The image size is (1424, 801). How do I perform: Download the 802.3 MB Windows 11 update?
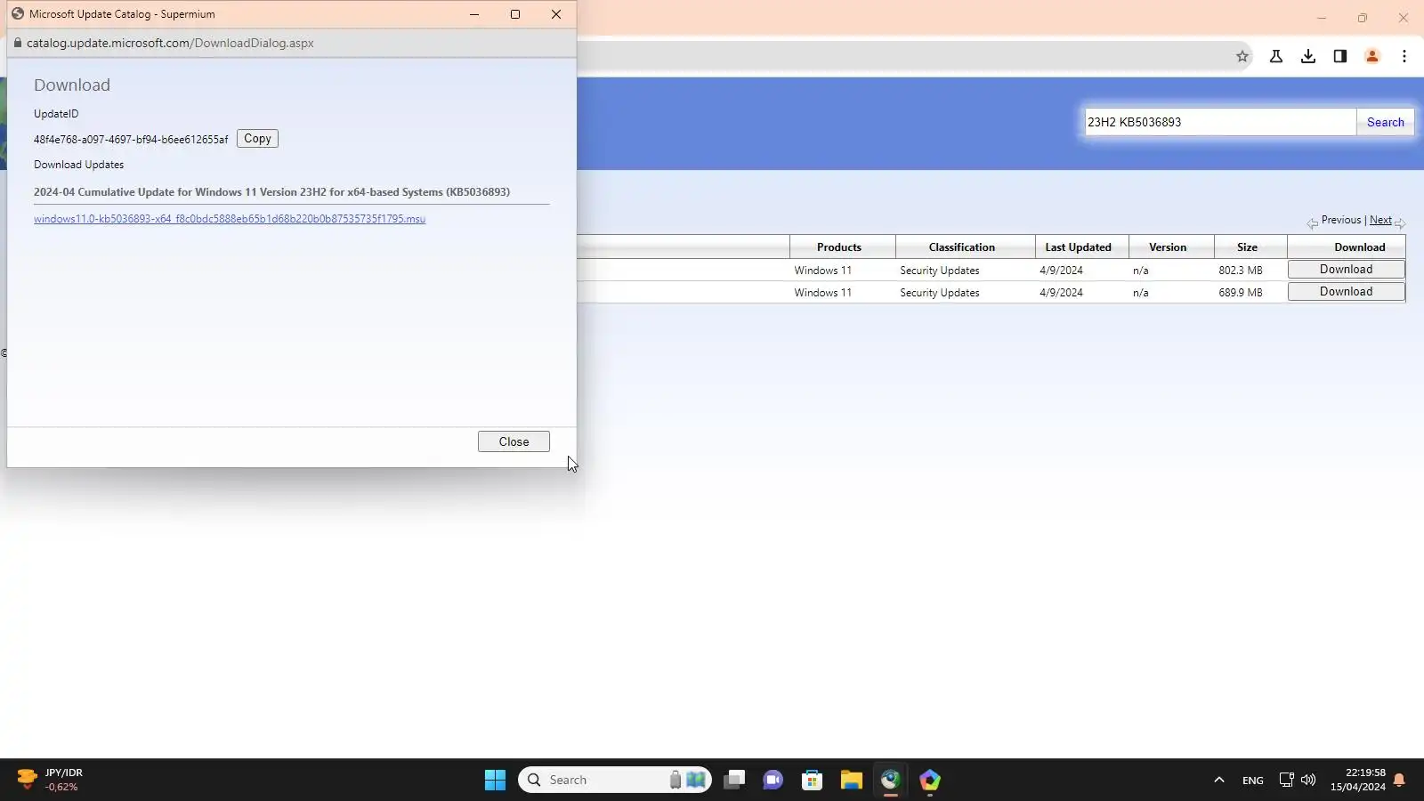coord(1346,270)
